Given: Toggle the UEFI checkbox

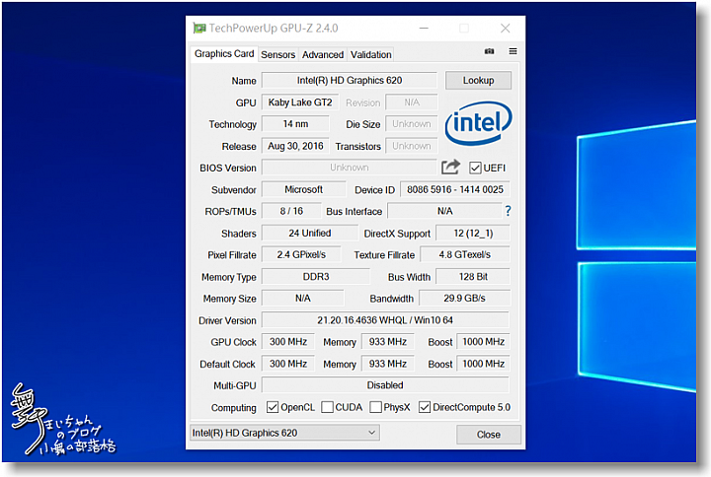Looking at the screenshot, I should (475, 168).
